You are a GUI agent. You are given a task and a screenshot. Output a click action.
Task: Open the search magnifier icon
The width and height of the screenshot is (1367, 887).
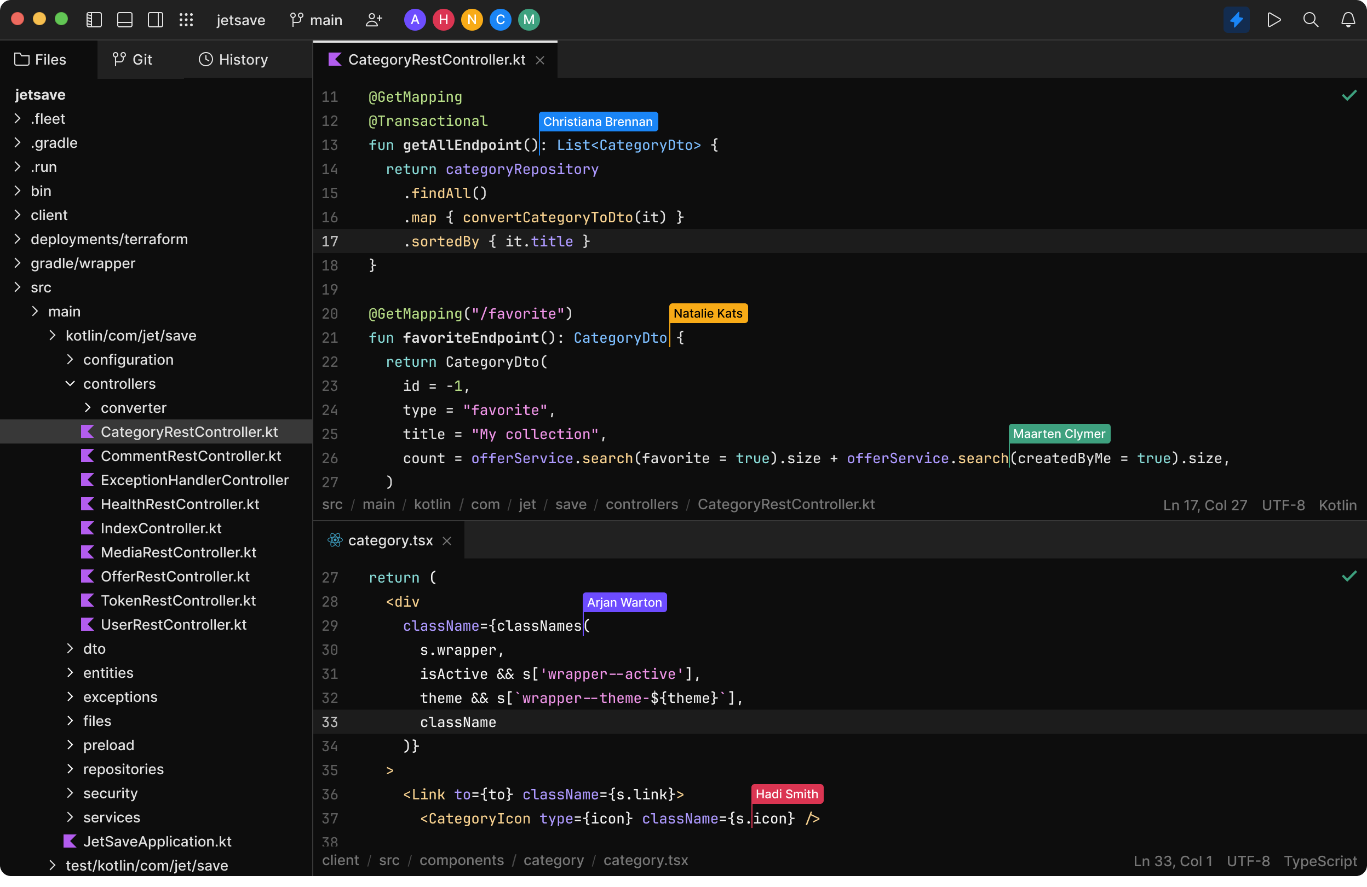coord(1310,19)
